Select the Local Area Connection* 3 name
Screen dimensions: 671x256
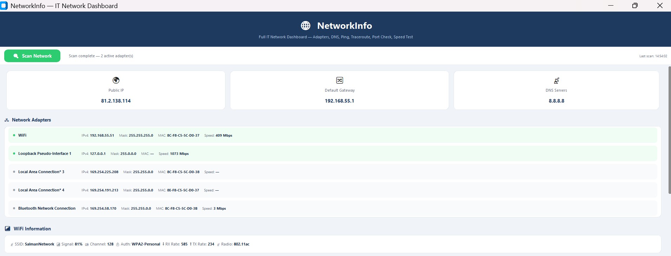tap(41, 172)
